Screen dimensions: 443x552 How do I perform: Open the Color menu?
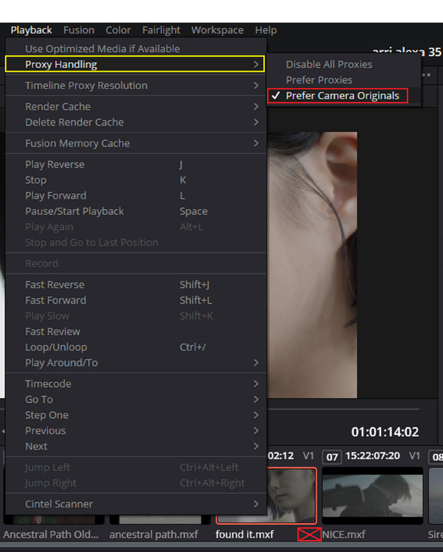click(118, 30)
